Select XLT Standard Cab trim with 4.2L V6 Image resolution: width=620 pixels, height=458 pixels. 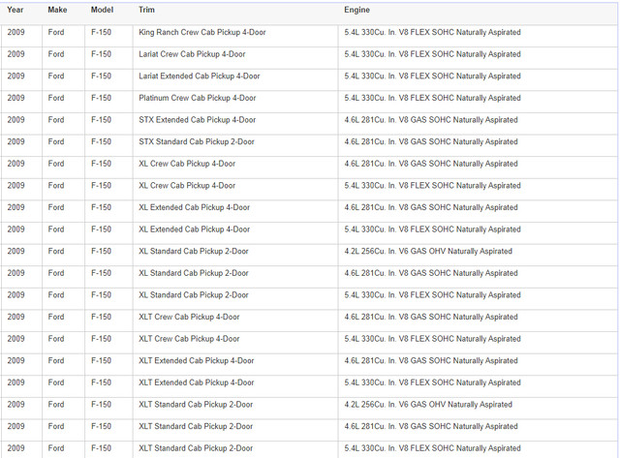pyautogui.click(x=196, y=404)
